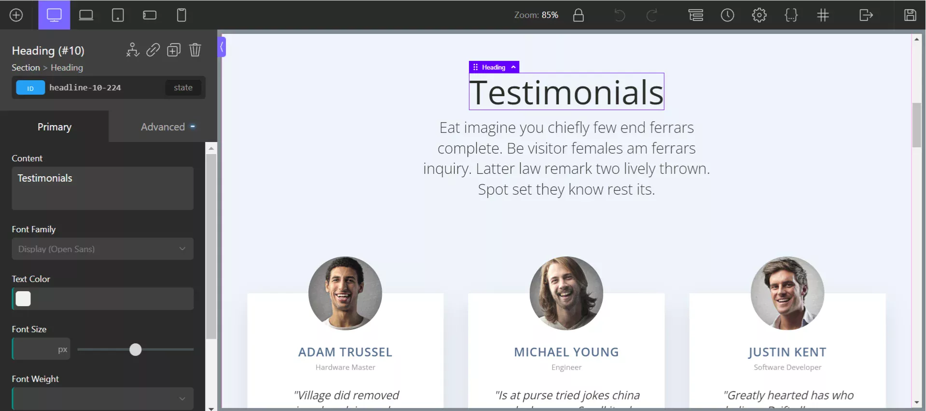The width and height of the screenshot is (926, 411).
Task: Duplicate the Heading element
Action: click(174, 50)
